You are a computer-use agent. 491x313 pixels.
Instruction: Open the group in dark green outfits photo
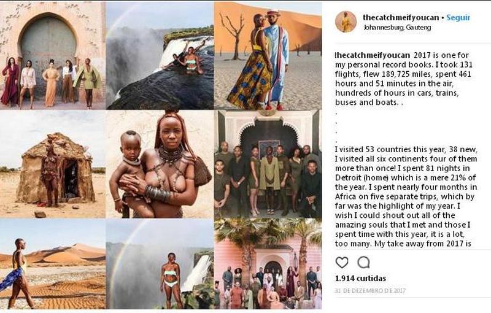[268, 164]
